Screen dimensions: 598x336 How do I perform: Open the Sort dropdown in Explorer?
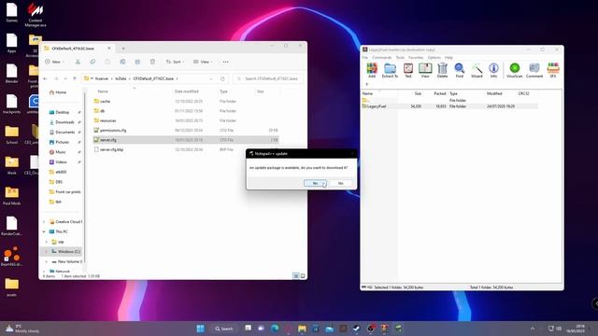pyautogui.click(x=175, y=62)
